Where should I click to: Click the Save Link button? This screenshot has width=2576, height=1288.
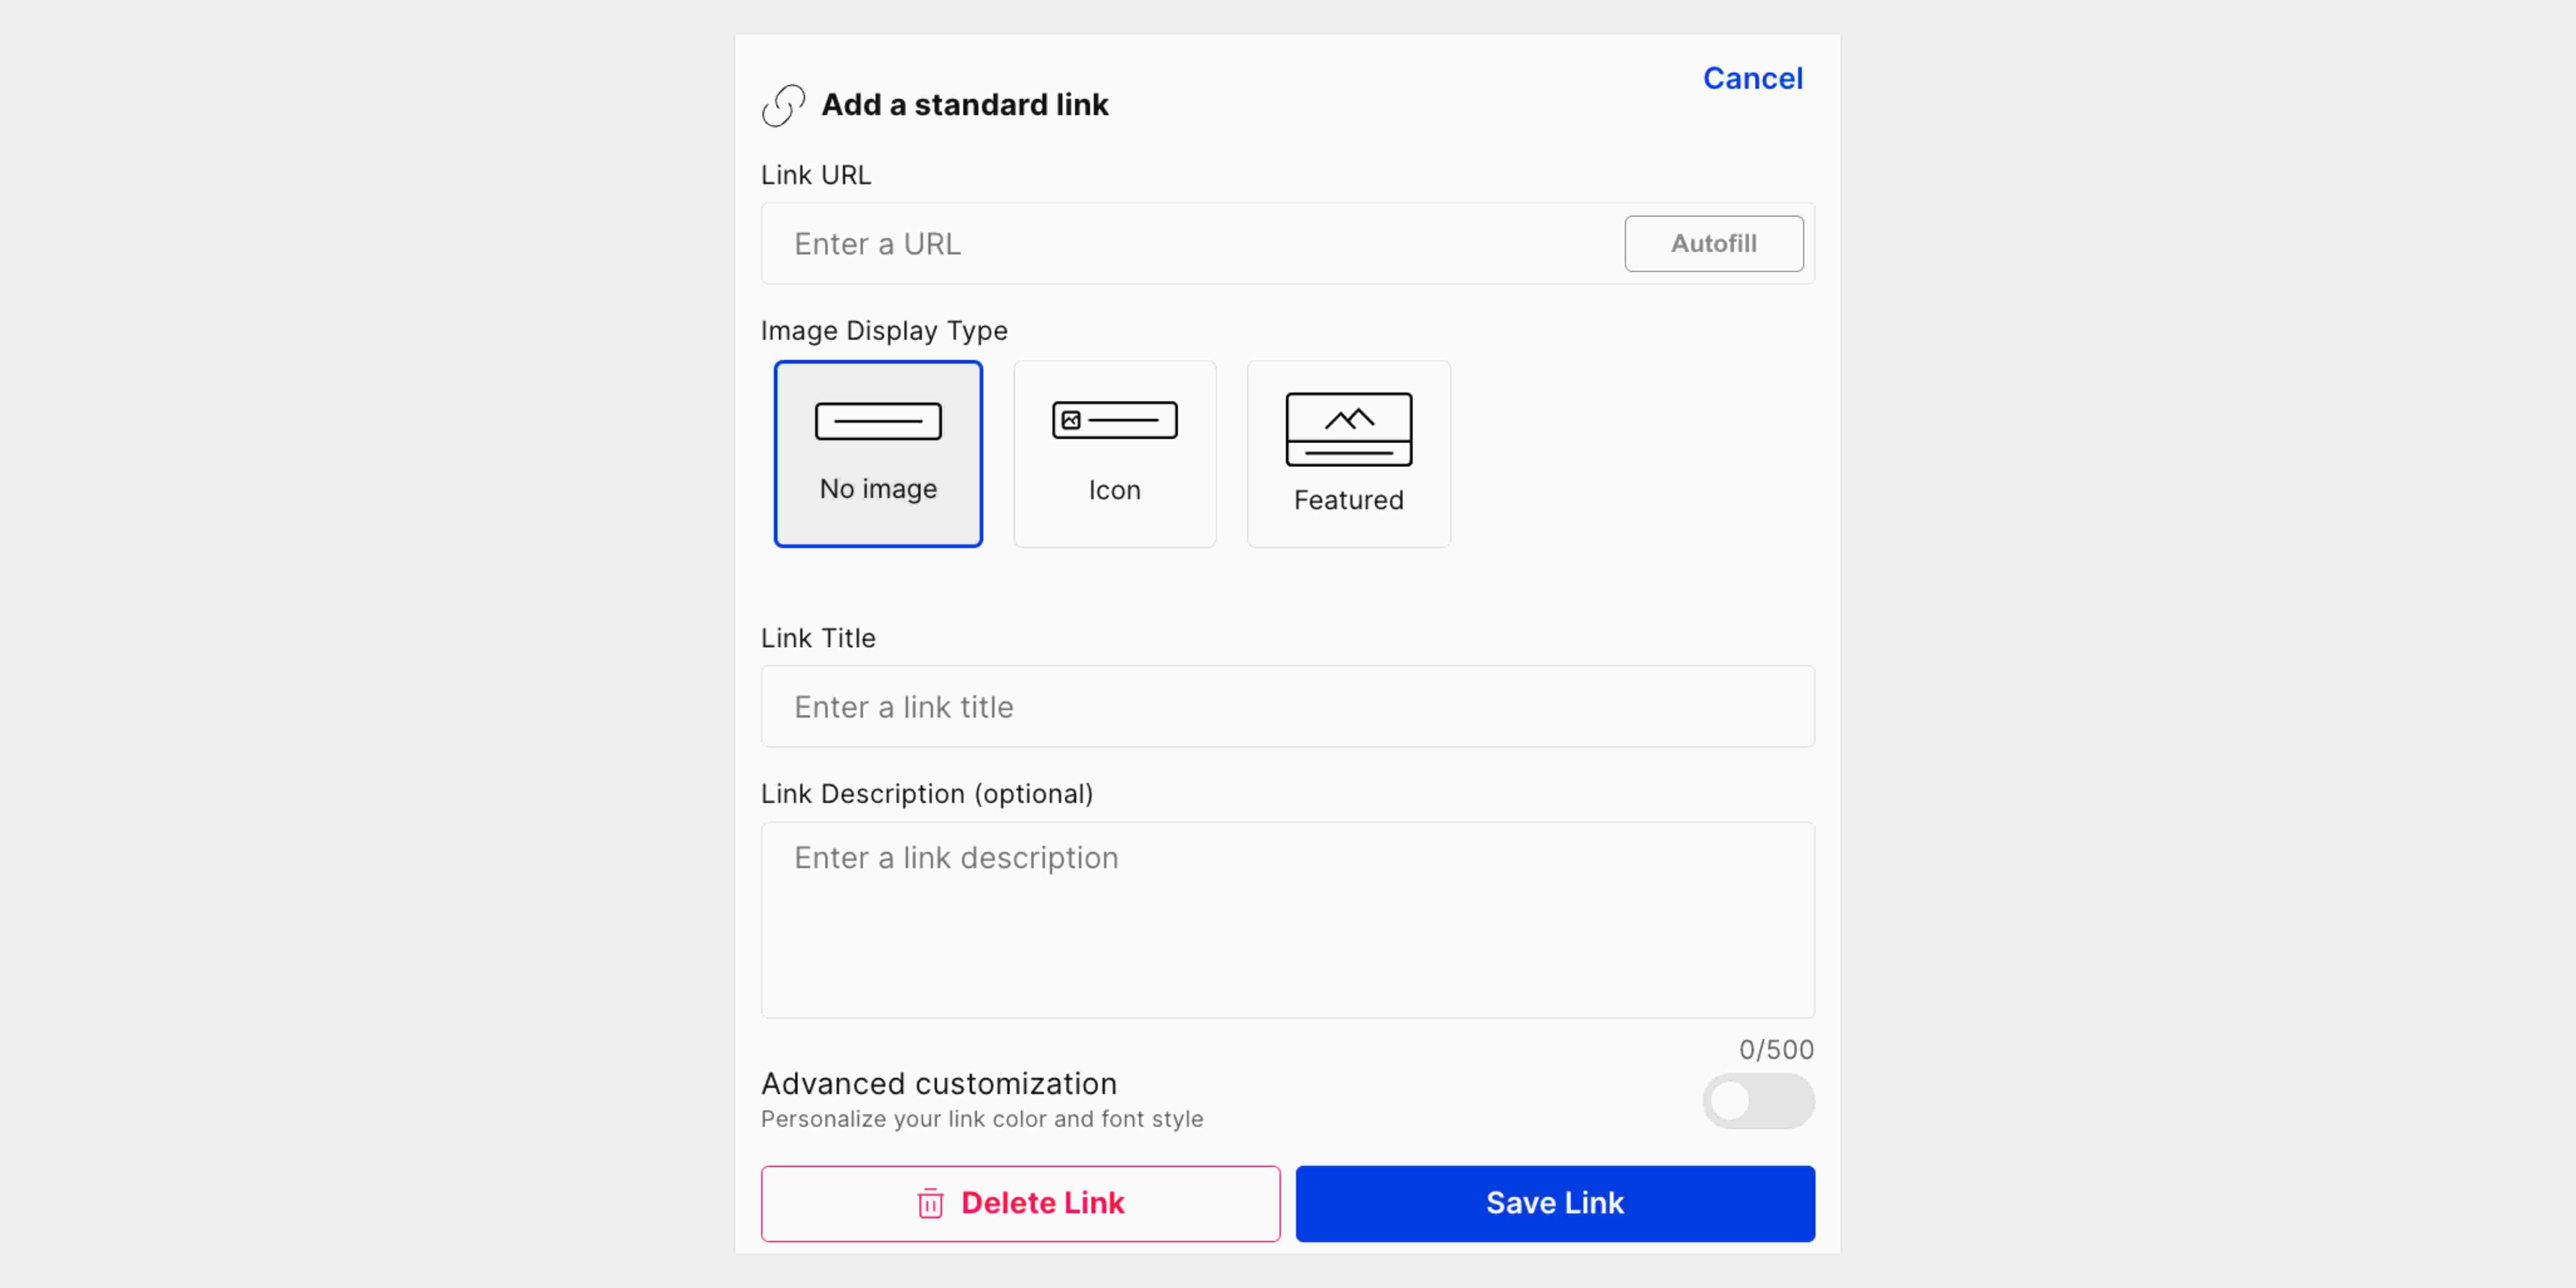(1555, 1203)
